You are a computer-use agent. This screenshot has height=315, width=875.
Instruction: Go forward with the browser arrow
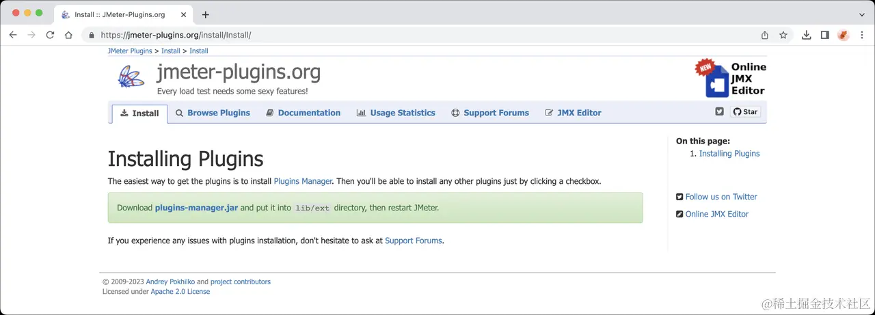31,35
